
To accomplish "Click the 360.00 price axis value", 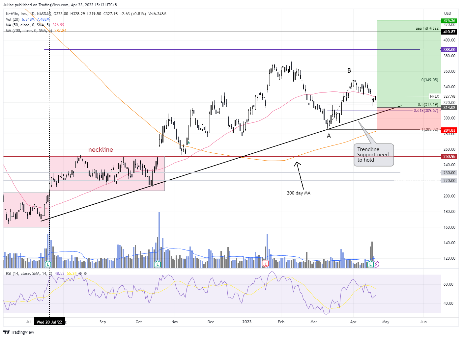I will coord(449,71).
